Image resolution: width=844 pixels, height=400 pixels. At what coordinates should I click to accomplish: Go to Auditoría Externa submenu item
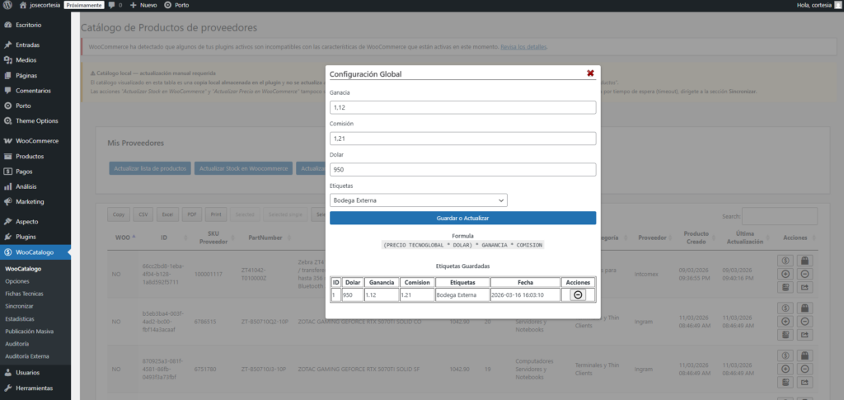pos(28,355)
